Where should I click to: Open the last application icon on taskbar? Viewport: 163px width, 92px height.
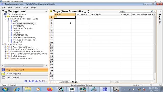point(116,89)
